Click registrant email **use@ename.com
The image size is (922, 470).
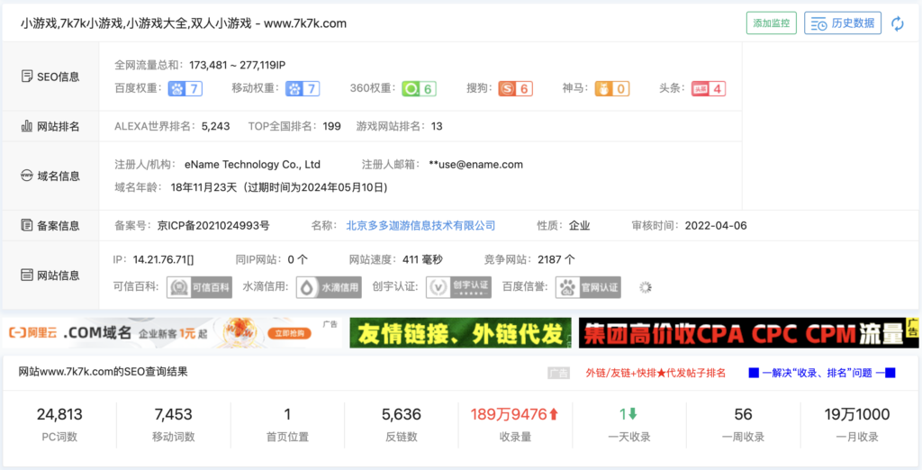475,165
